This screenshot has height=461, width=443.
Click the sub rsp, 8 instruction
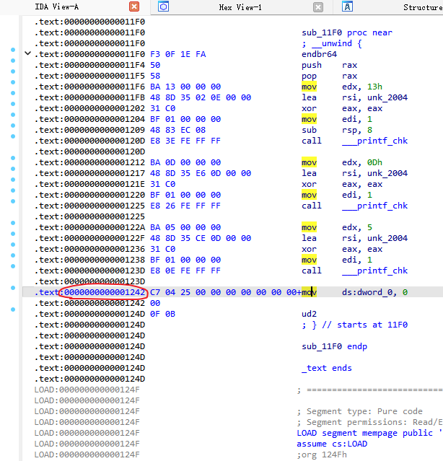tap(338, 130)
